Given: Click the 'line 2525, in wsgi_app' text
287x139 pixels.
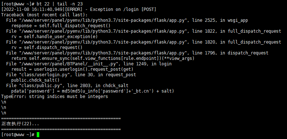Looking at the screenshot, I should point(220,20).
